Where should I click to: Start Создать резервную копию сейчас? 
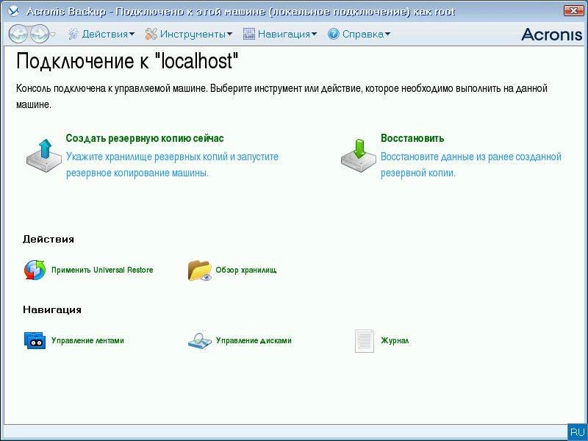point(145,138)
